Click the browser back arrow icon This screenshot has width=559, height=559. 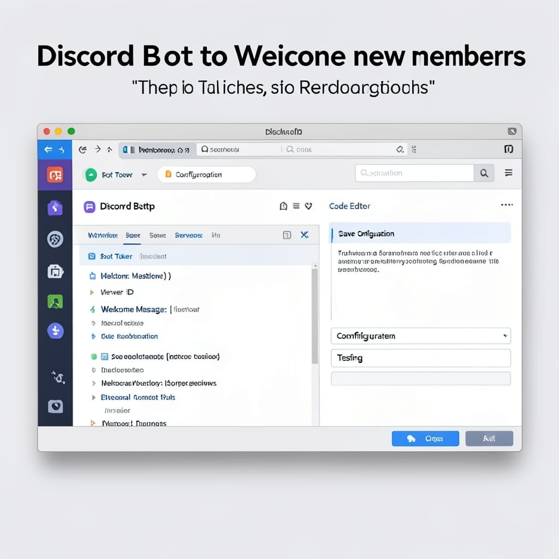[83, 150]
